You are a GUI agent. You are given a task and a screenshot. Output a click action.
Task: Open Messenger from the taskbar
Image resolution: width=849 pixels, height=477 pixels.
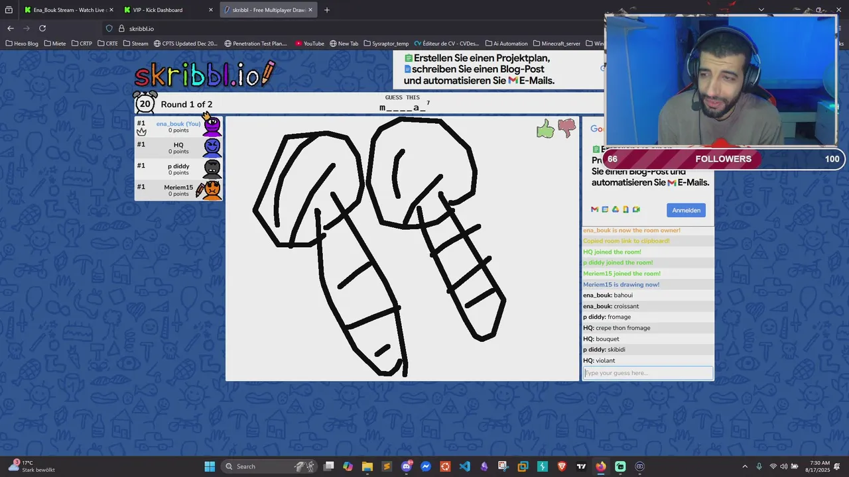(426, 466)
